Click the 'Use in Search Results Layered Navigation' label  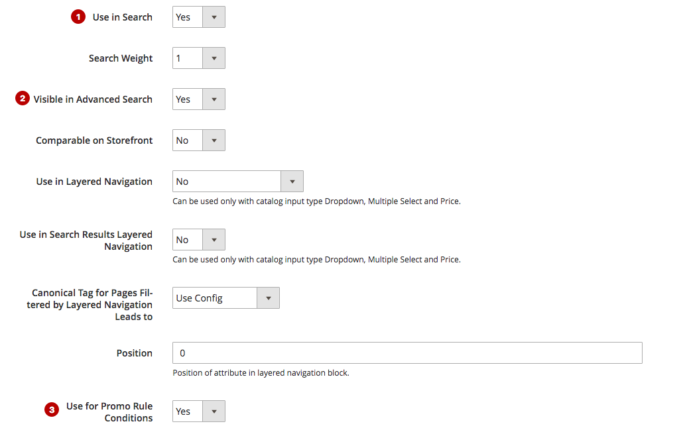[x=86, y=241]
